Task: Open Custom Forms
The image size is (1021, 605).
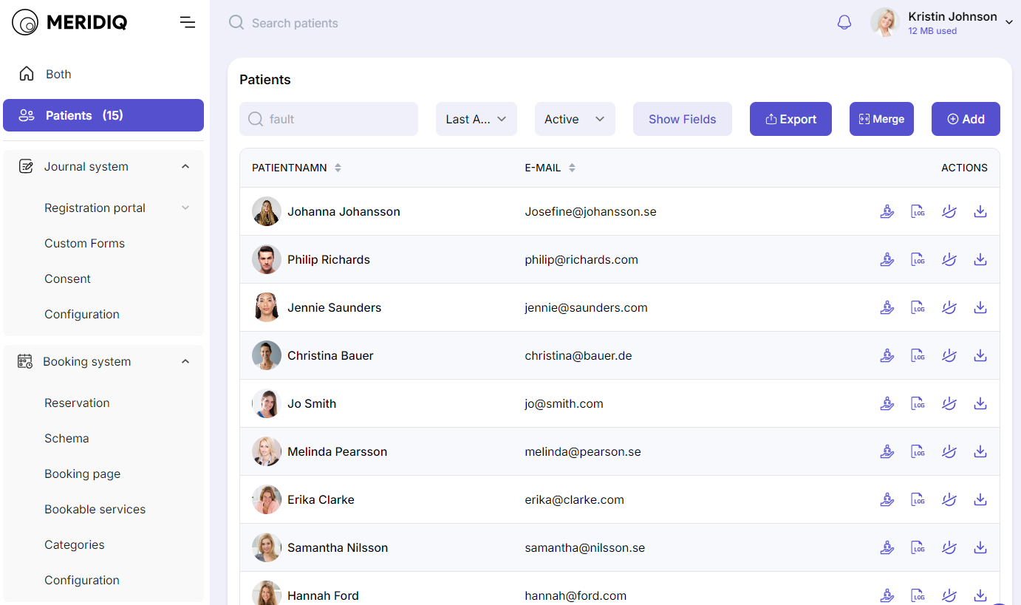Action: pyautogui.click(x=84, y=243)
